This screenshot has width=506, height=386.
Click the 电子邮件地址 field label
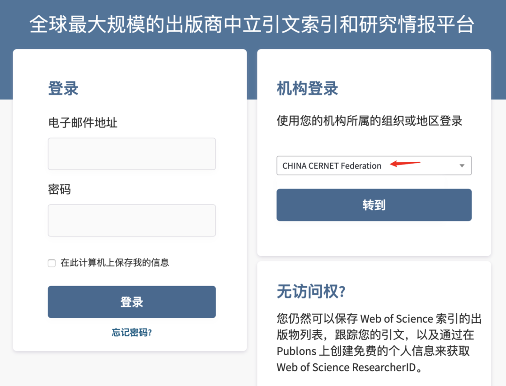83,122
